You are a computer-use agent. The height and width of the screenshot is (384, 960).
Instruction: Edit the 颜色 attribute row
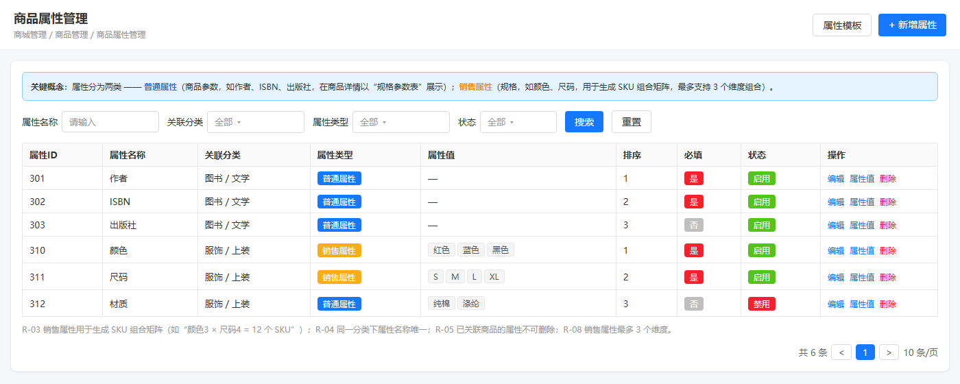[836, 250]
